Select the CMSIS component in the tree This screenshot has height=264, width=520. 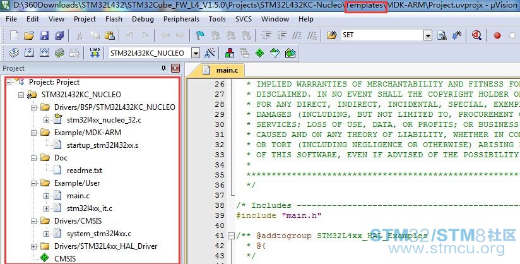pos(65,259)
